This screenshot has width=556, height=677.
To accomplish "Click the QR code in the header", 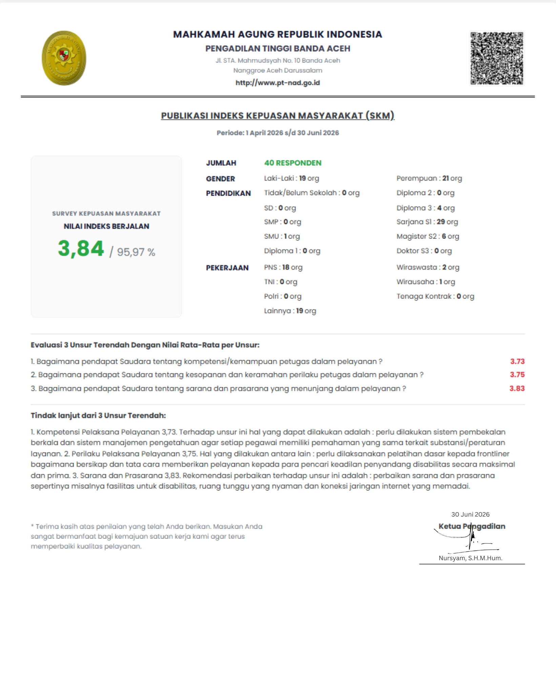I will [x=497, y=58].
